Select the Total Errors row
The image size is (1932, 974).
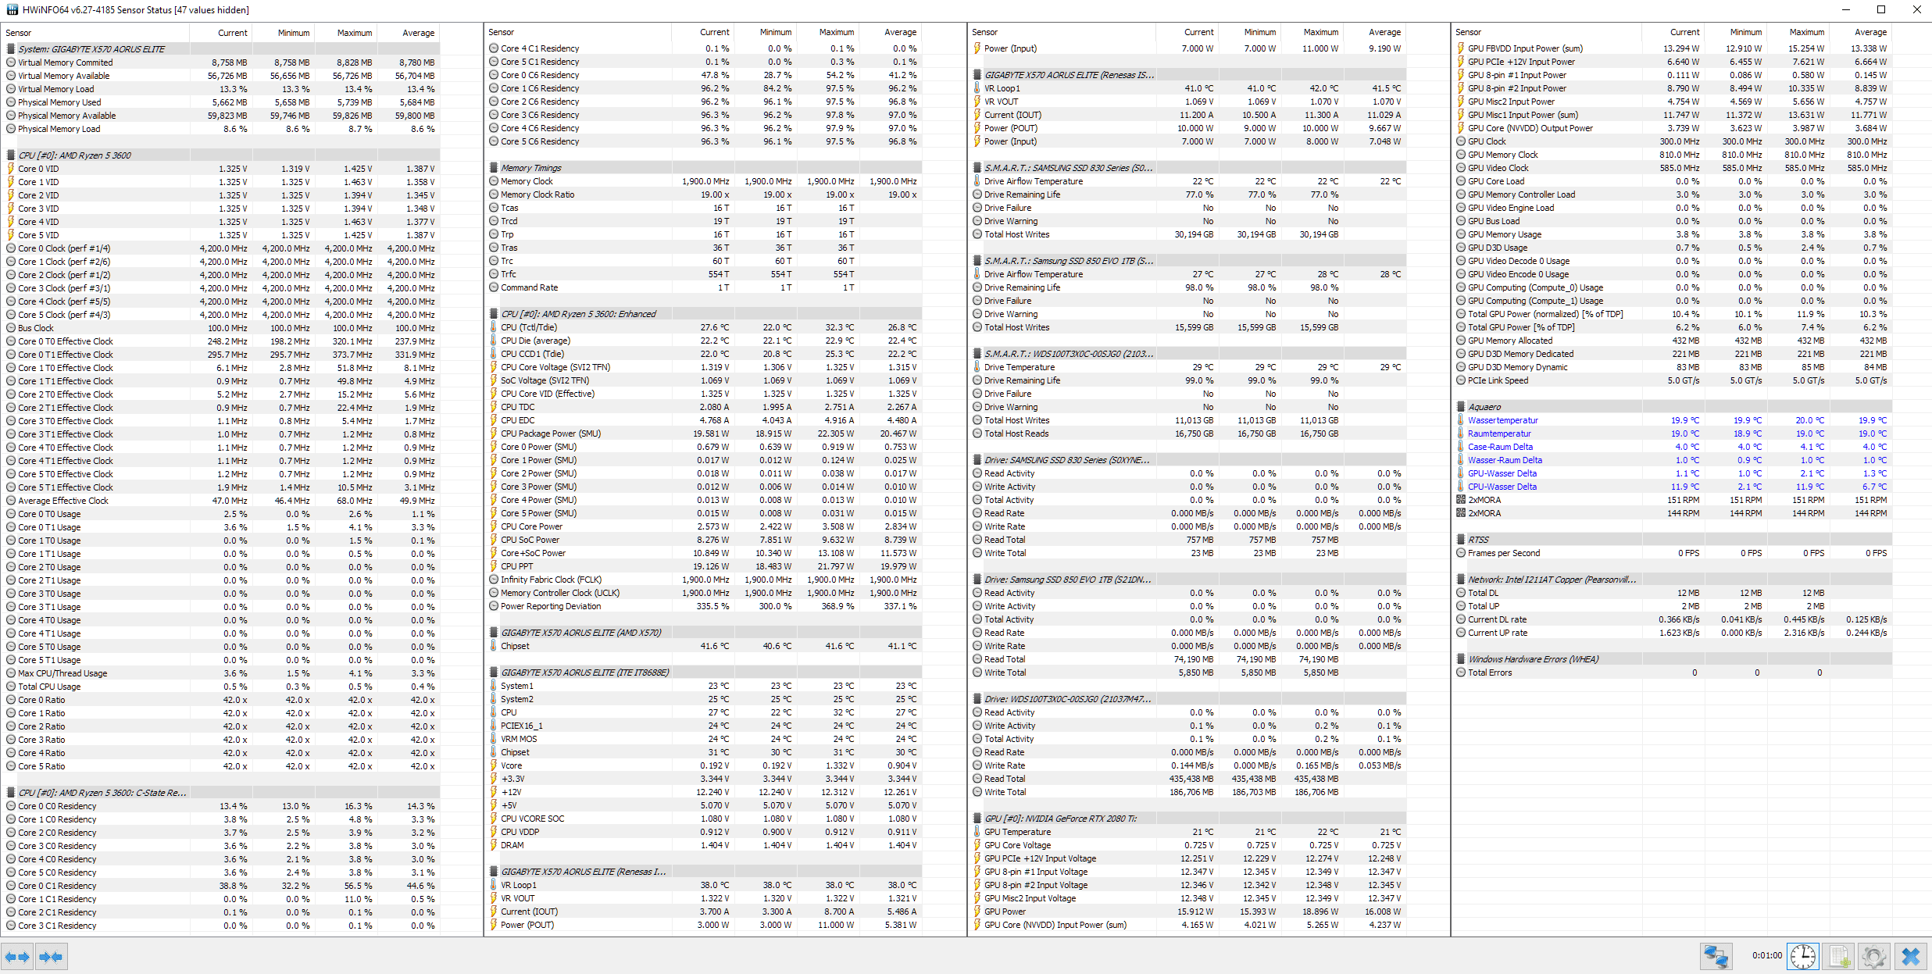click(1672, 673)
